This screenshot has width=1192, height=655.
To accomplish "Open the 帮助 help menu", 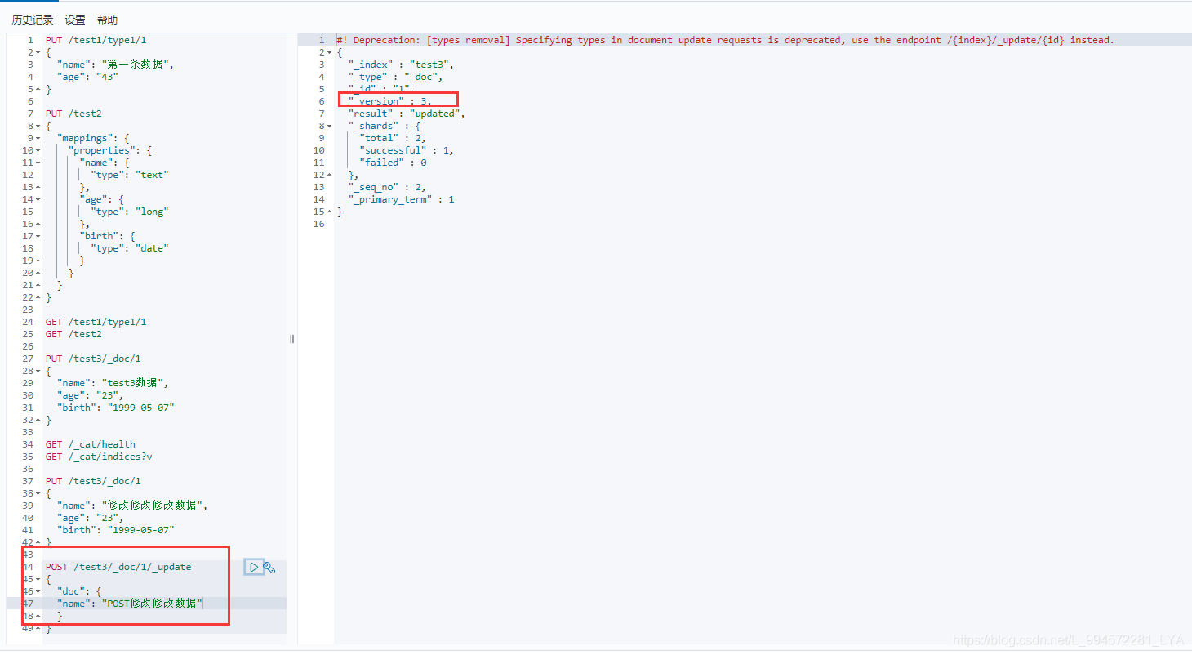I will [107, 20].
